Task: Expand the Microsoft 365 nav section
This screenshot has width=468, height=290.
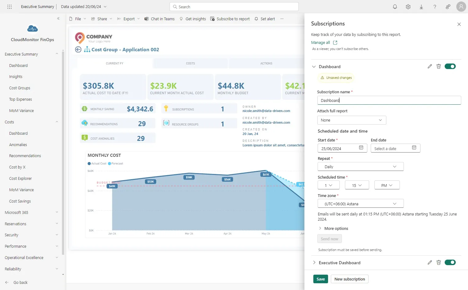Action: [x=57, y=212]
